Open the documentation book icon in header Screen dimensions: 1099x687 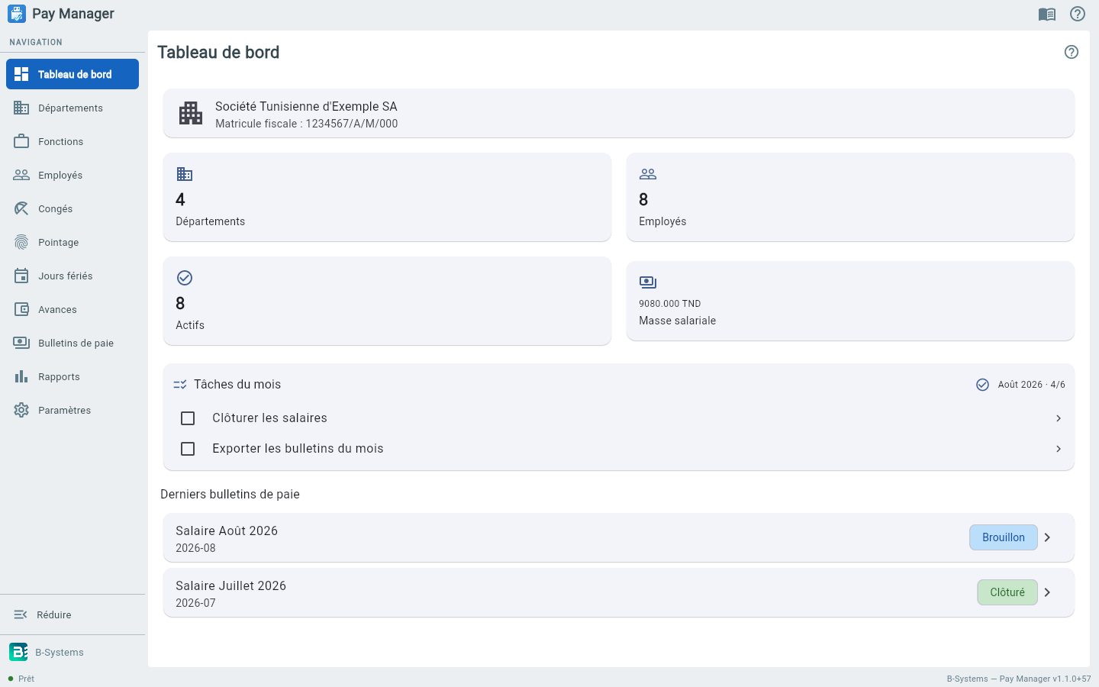coord(1047,14)
